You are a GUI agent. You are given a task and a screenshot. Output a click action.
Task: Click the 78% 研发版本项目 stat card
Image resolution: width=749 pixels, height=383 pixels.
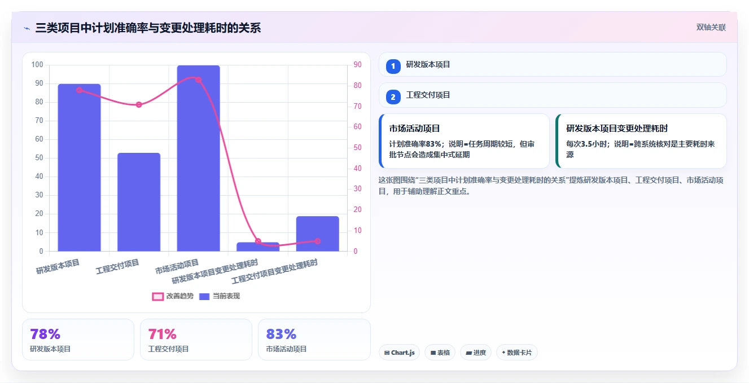tap(78, 340)
